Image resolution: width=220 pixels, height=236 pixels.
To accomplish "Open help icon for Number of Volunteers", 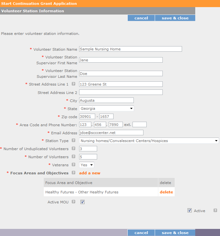I will click(73, 157).
